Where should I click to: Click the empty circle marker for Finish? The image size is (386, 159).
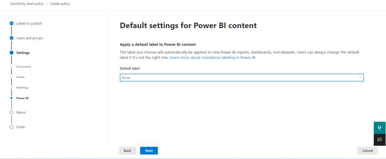[11, 127]
